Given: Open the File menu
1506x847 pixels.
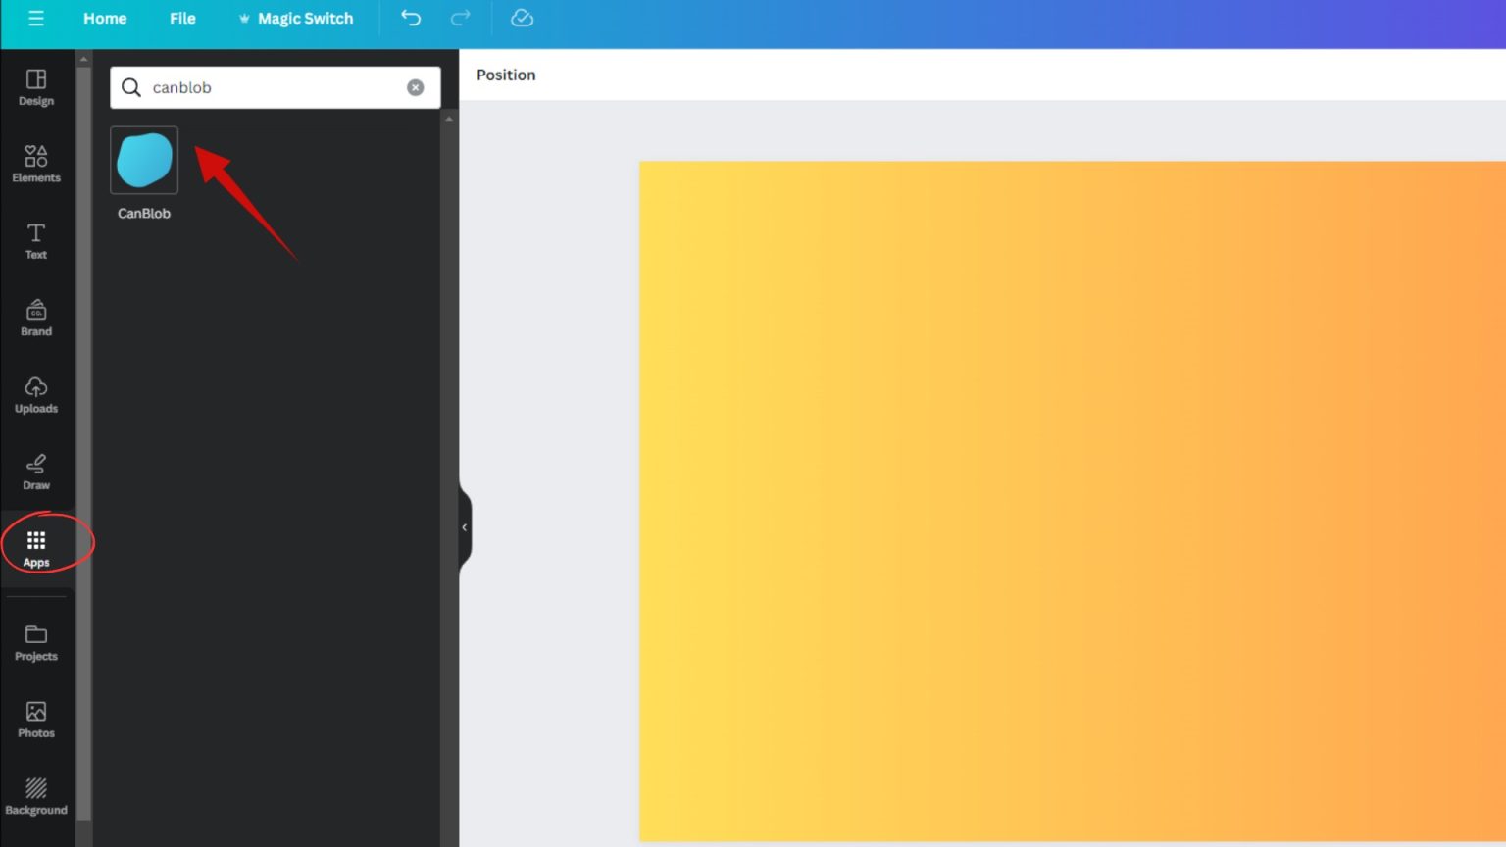Looking at the screenshot, I should [181, 18].
